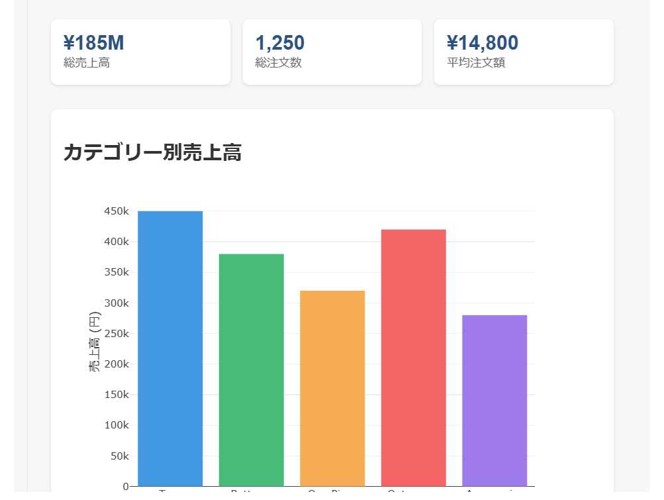The width and height of the screenshot is (664, 500).
Task: Click the カテゴリー別売上高 chart heading
Action: pyautogui.click(x=152, y=152)
